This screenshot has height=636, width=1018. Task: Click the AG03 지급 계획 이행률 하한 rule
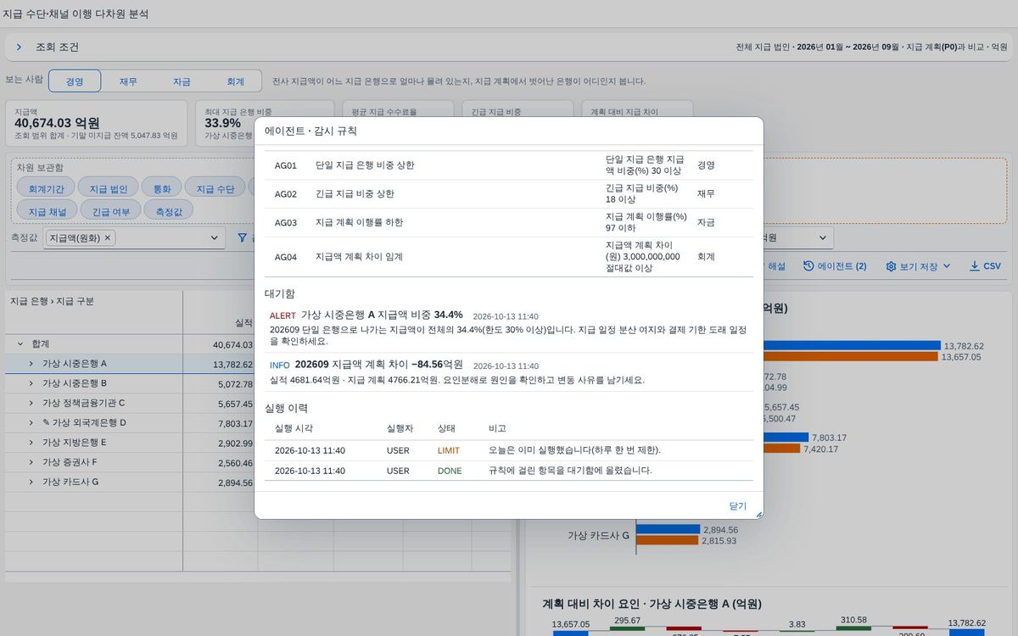pyautogui.click(x=508, y=222)
